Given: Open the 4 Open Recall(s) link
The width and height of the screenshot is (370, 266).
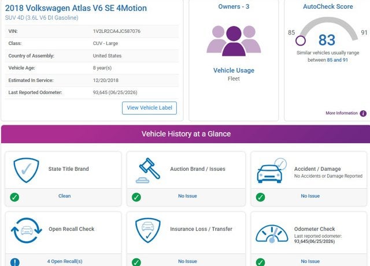Looking at the screenshot, I should pos(65,261).
